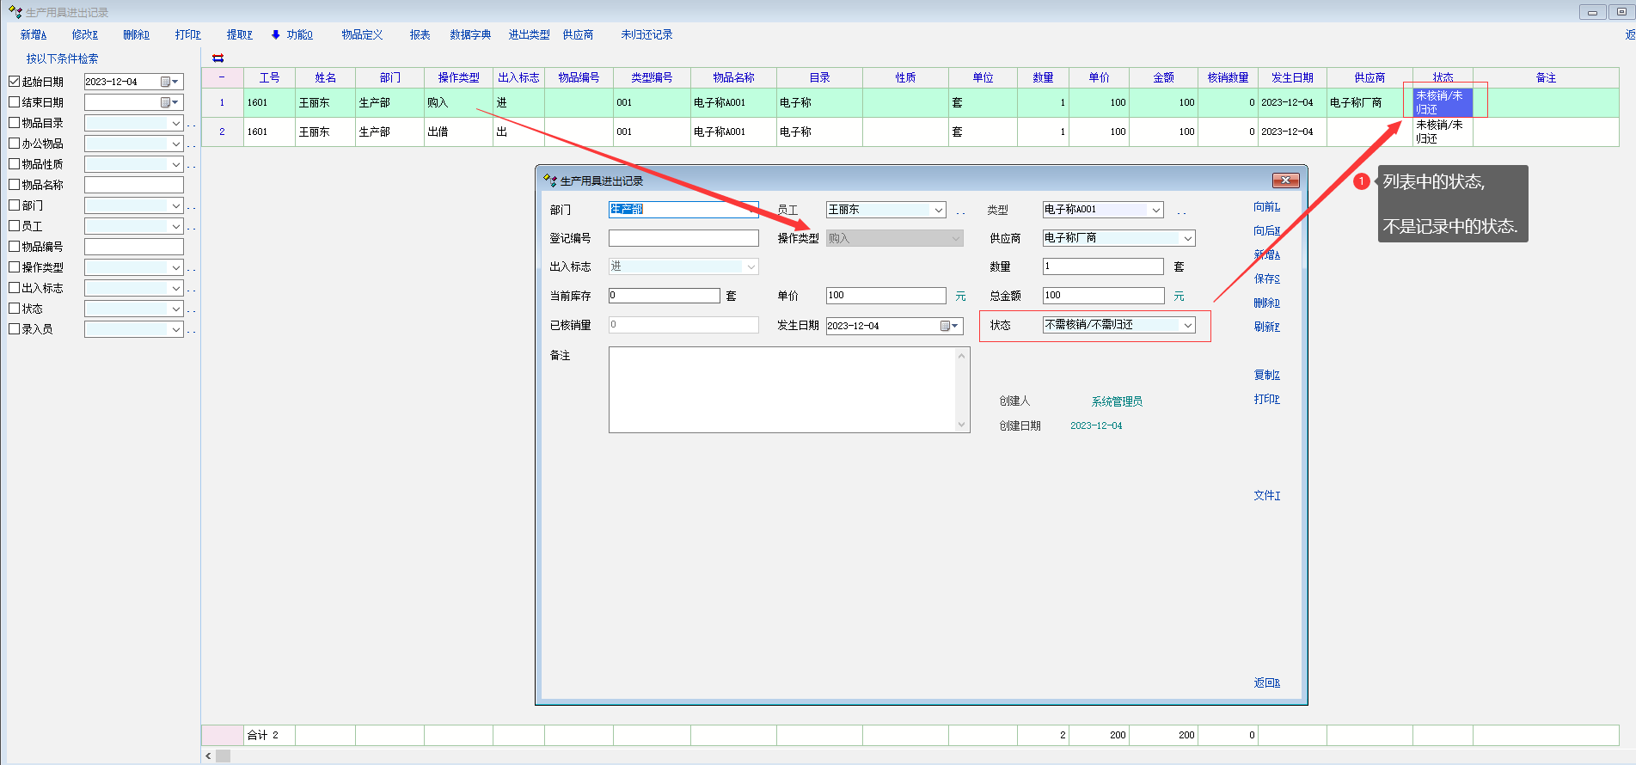Open the 未归还记录 menu item
The height and width of the screenshot is (765, 1636).
(x=646, y=34)
